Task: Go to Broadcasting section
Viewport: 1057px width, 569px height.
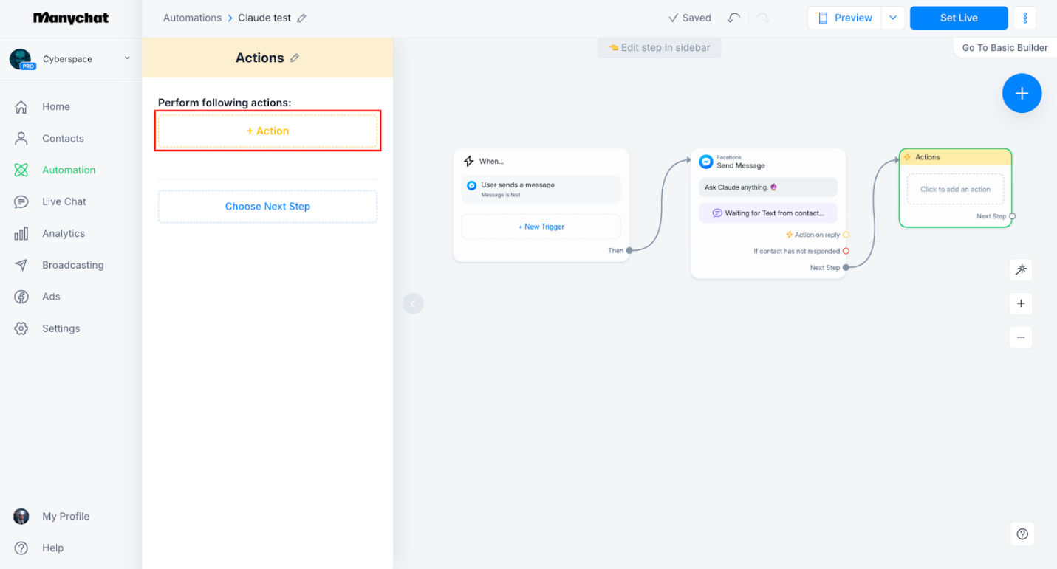Action: pos(72,265)
